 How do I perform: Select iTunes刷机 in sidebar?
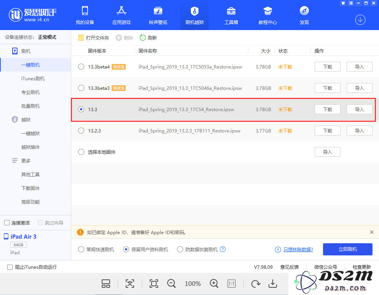point(33,78)
